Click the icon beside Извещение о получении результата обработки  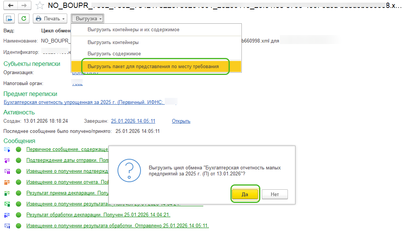pos(7,226)
